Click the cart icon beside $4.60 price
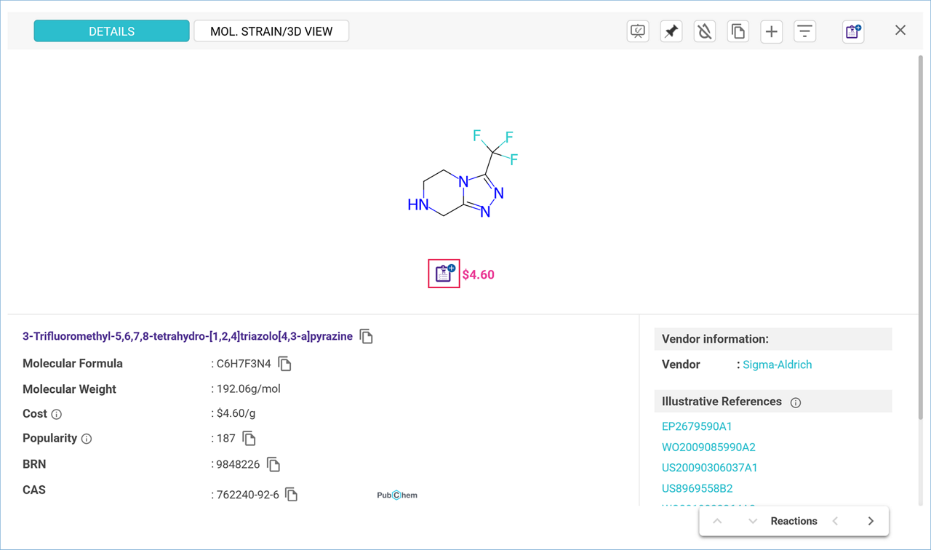The image size is (931, 550). click(444, 274)
